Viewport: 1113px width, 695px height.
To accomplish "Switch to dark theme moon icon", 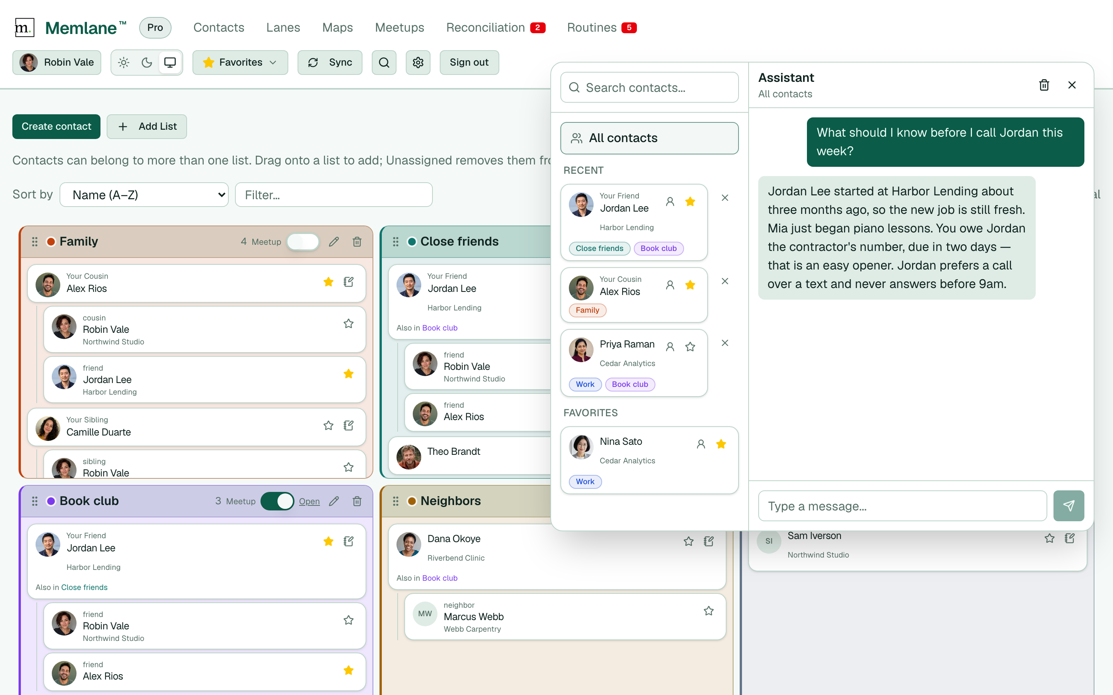I will [x=147, y=63].
